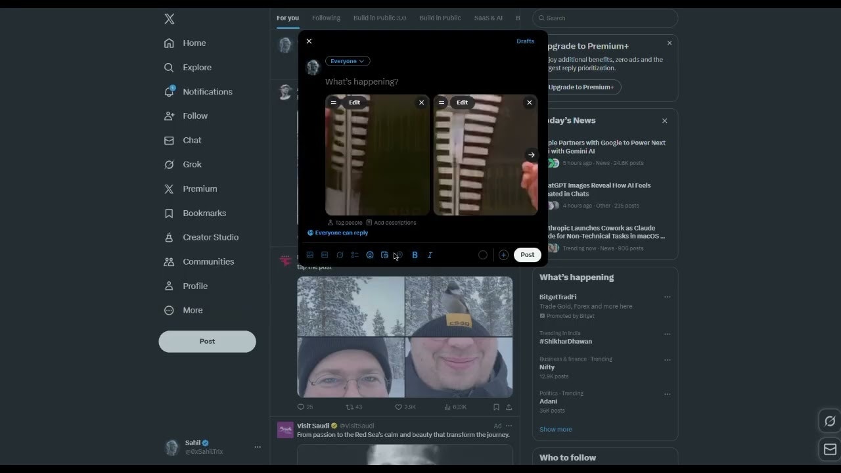Expand the More menu in sidebar
Image resolution: width=841 pixels, height=473 pixels.
click(183, 311)
